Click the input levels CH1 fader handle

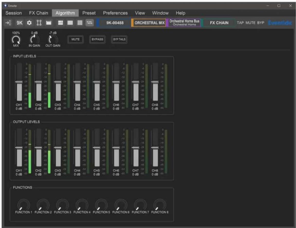click(19, 82)
